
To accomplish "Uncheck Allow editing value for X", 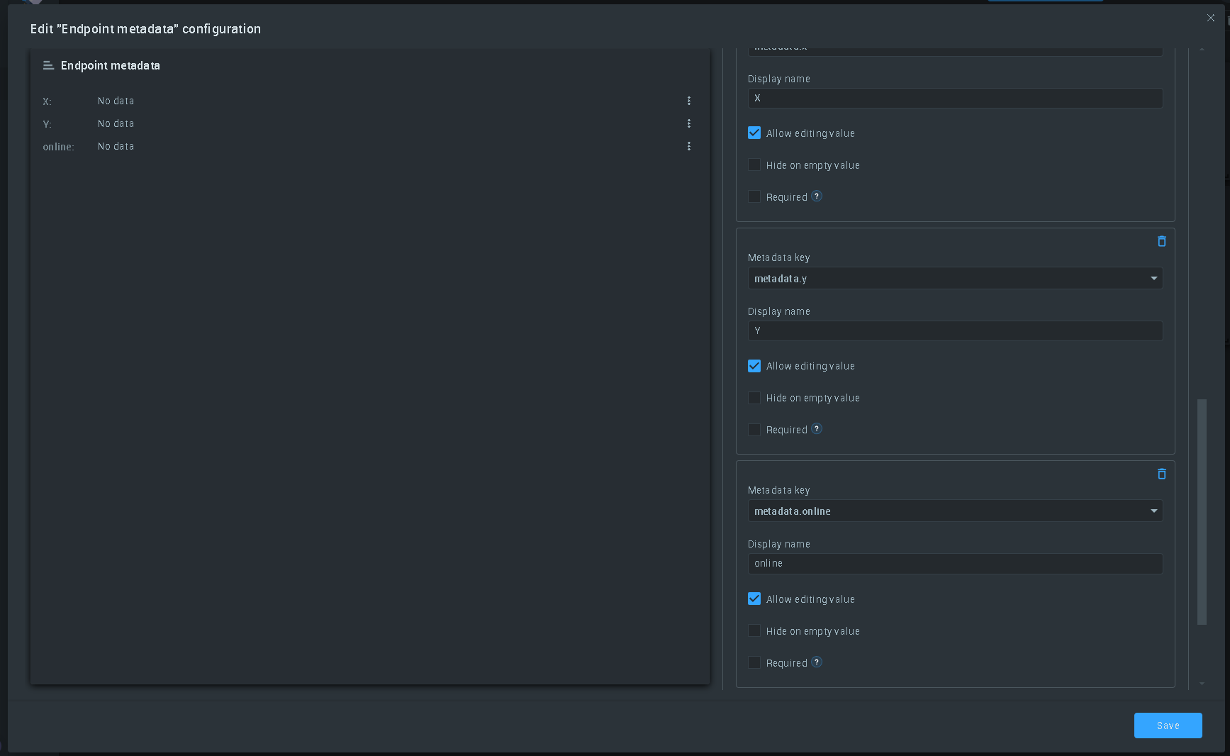I will point(754,133).
